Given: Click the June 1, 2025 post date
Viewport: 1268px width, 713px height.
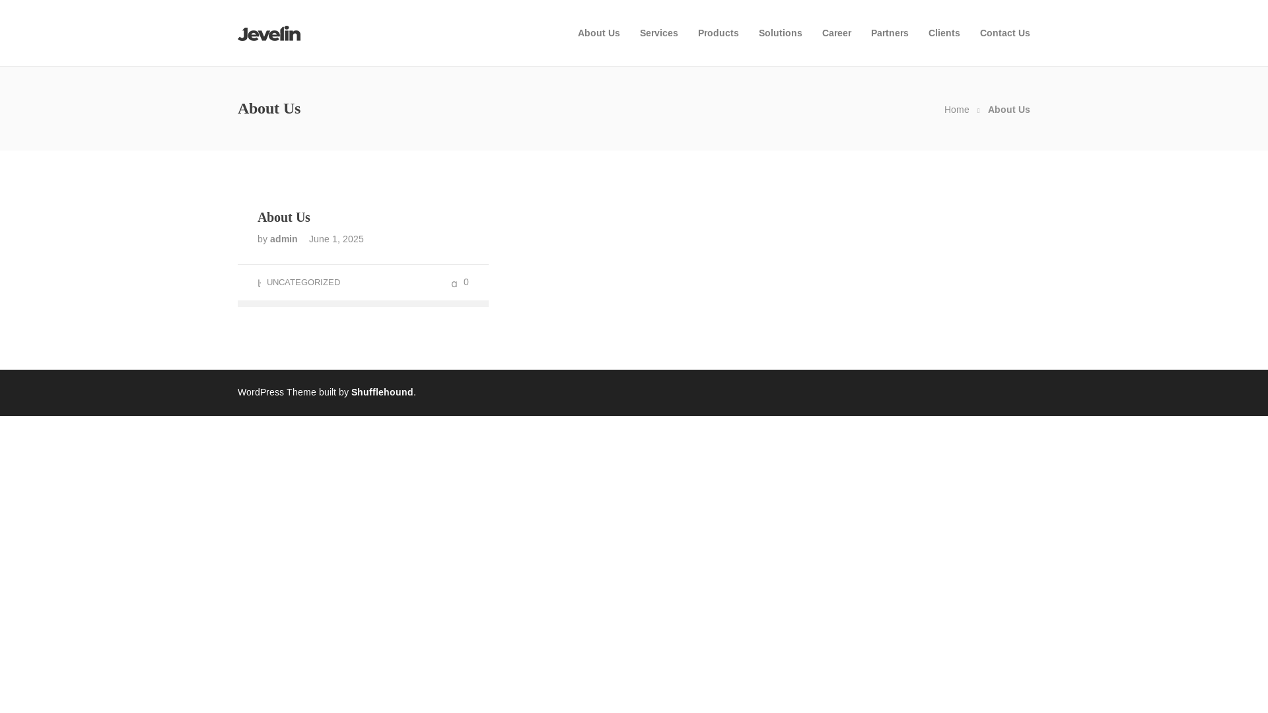Looking at the screenshot, I should [x=336, y=239].
